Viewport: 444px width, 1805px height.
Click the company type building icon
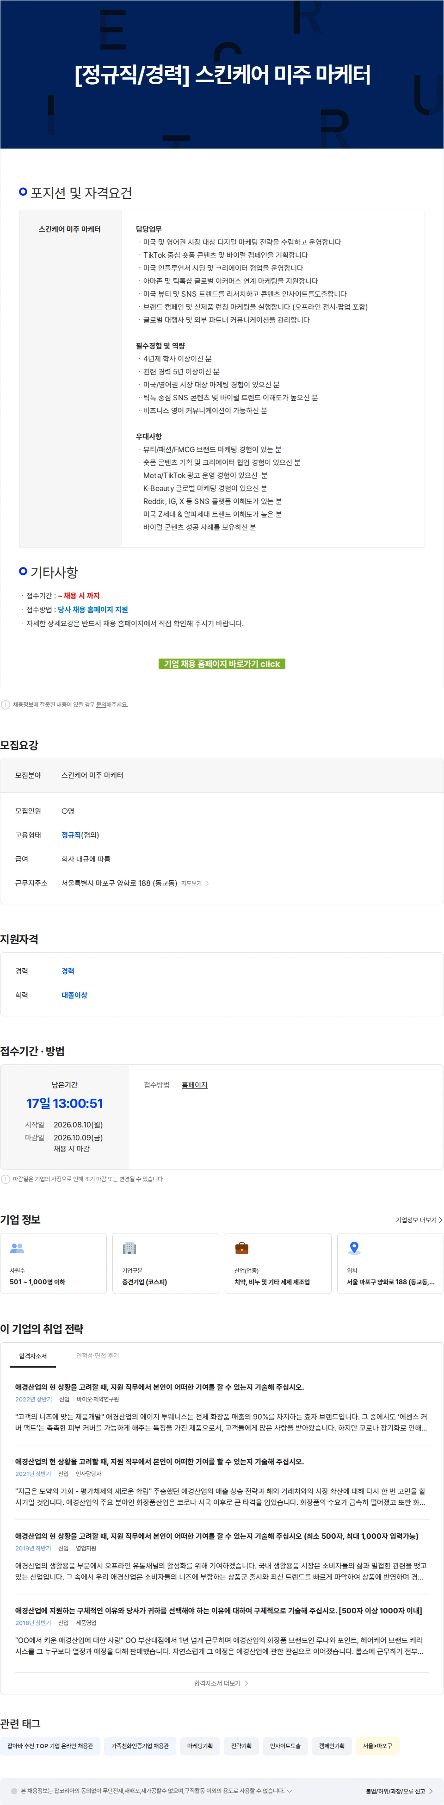(129, 1248)
